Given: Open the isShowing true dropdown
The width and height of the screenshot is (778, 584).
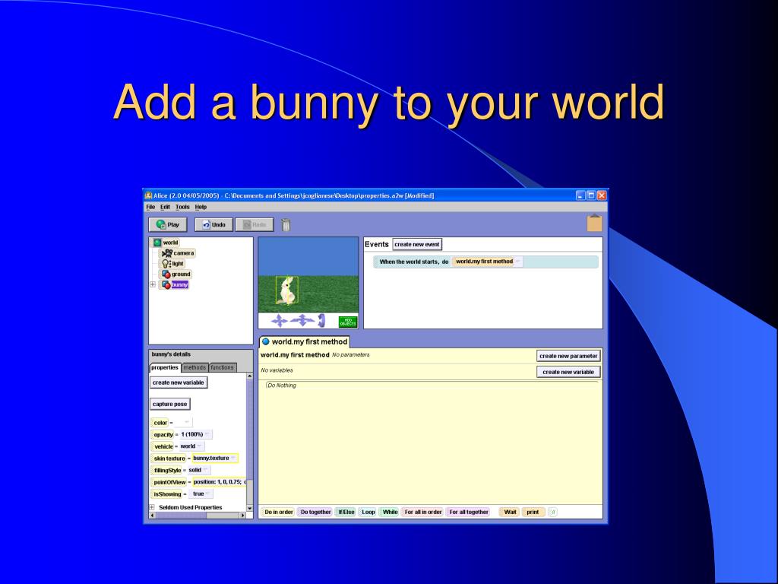Looking at the screenshot, I should (202, 494).
